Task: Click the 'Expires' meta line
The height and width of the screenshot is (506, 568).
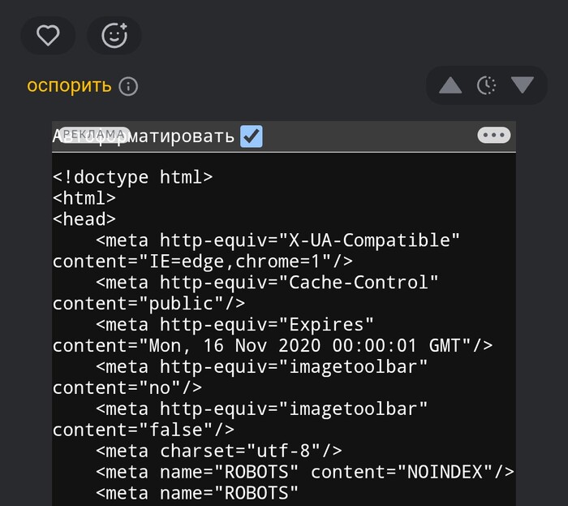Action: point(235,324)
